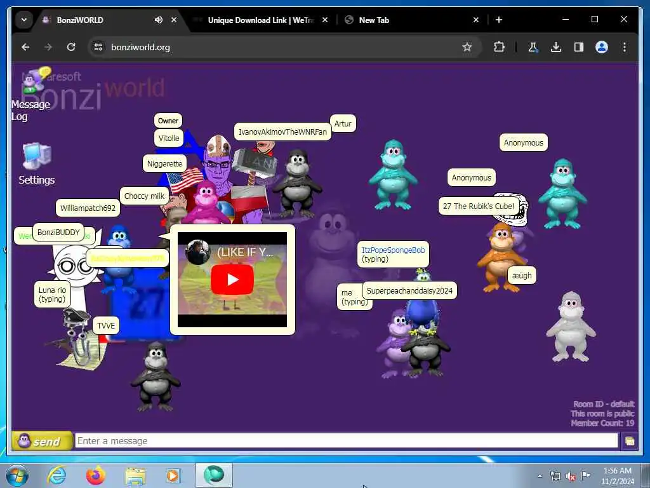Click the 27 The Rubik's Cube! name tag
The width and height of the screenshot is (650, 488).
coord(479,207)
